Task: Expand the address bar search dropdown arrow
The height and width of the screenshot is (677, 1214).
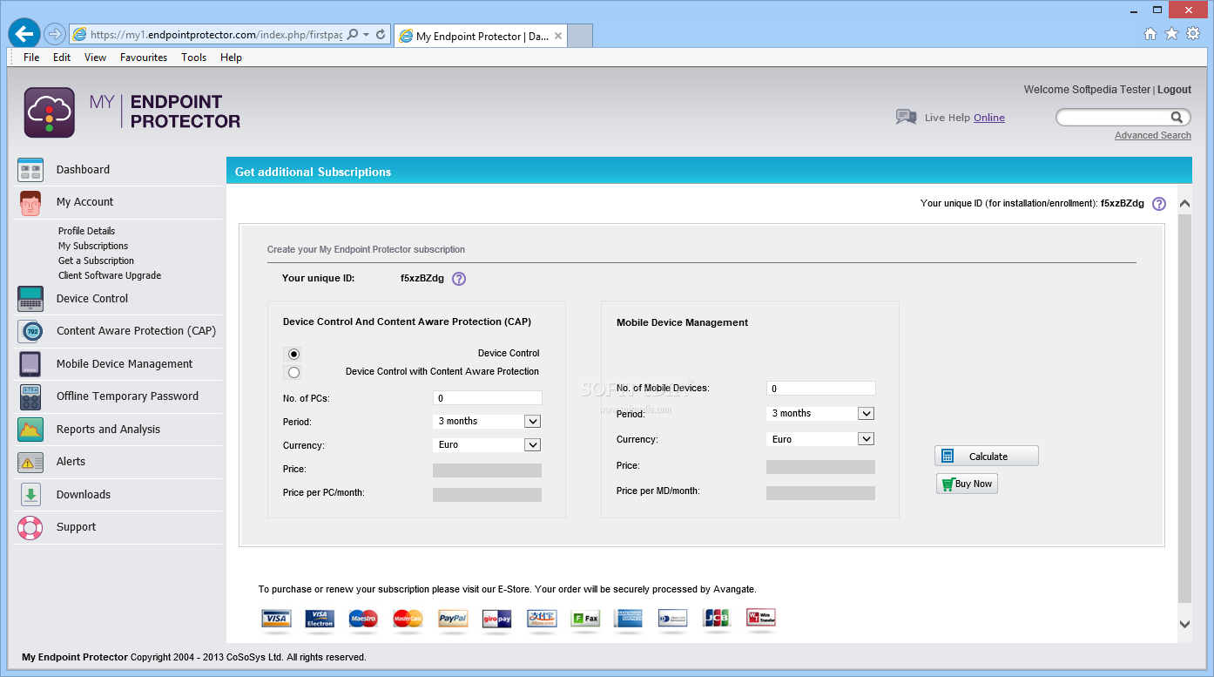Action: point(367,35)
